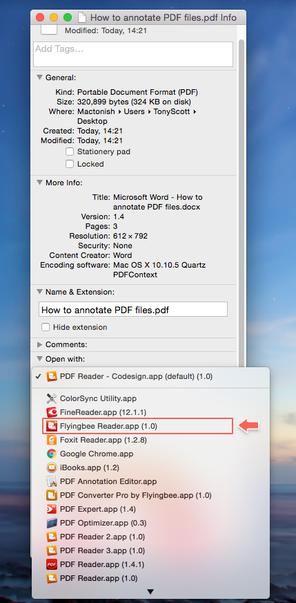
Task: Click the ColorSync Utility app icon
Action: [x=52, y=398]
